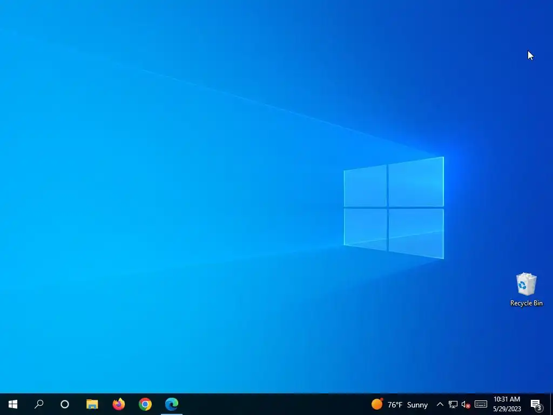Open File Explorer from taskbar
This screenshot has height=415, width=553.
pyautogui.click(x=92, y=404)
